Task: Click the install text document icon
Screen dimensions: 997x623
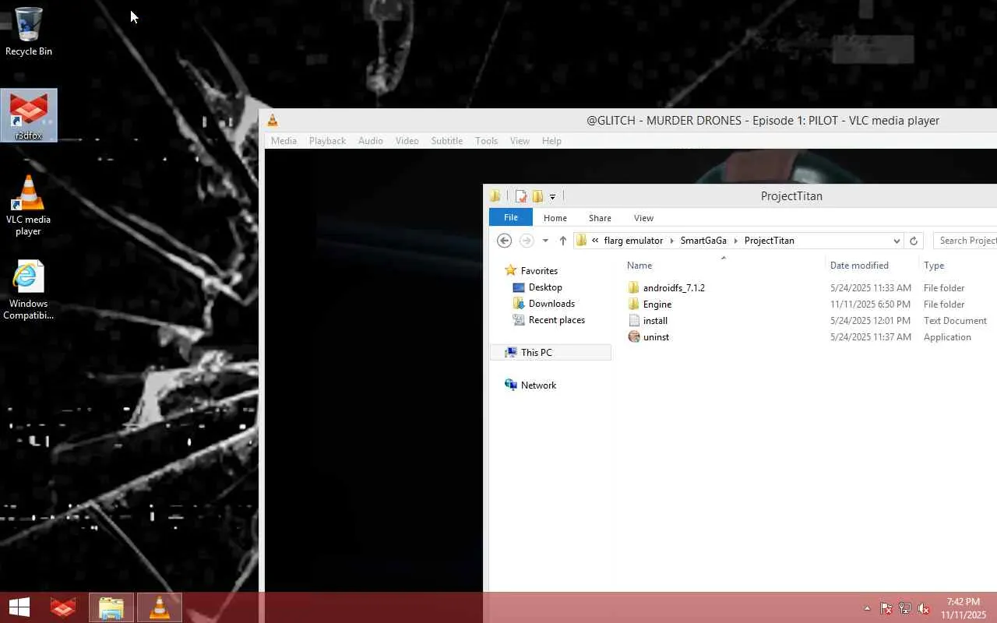Action: 634,321
